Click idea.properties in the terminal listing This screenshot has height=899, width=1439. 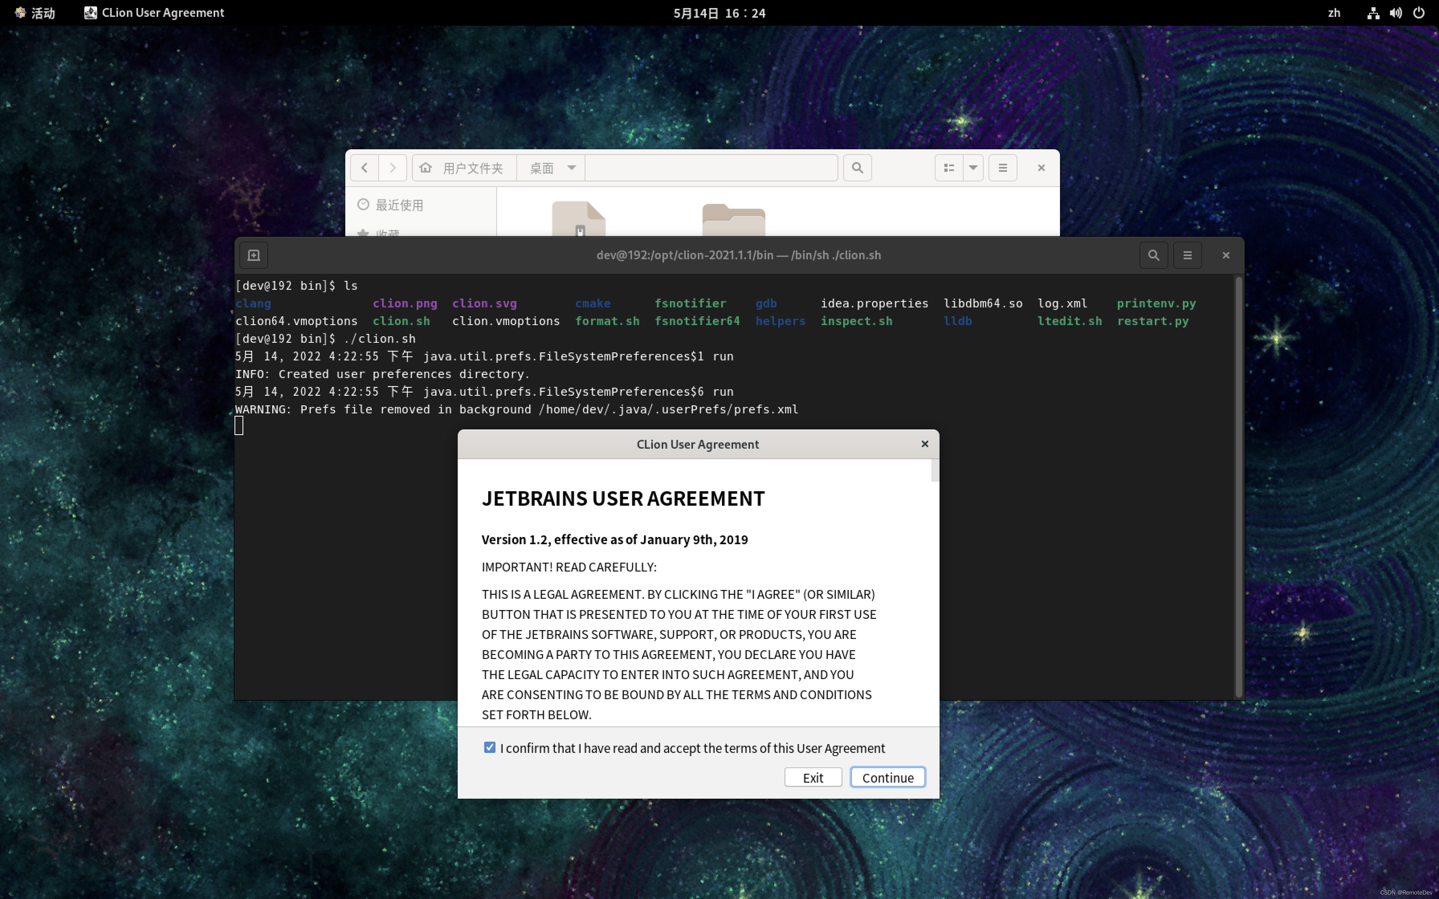874,303
